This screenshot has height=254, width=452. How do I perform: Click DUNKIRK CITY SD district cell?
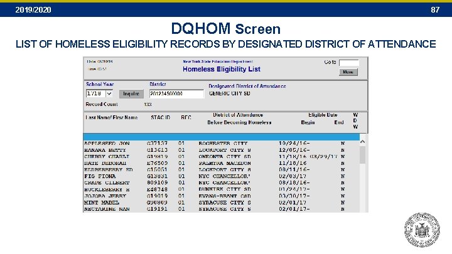click(x=225, y=189)
